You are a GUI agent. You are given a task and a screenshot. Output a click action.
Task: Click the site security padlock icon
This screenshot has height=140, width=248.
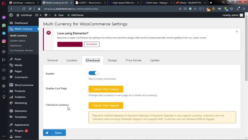39,9
